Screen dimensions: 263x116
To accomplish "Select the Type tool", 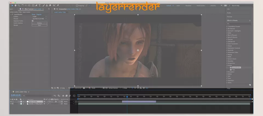I will 39,5.
